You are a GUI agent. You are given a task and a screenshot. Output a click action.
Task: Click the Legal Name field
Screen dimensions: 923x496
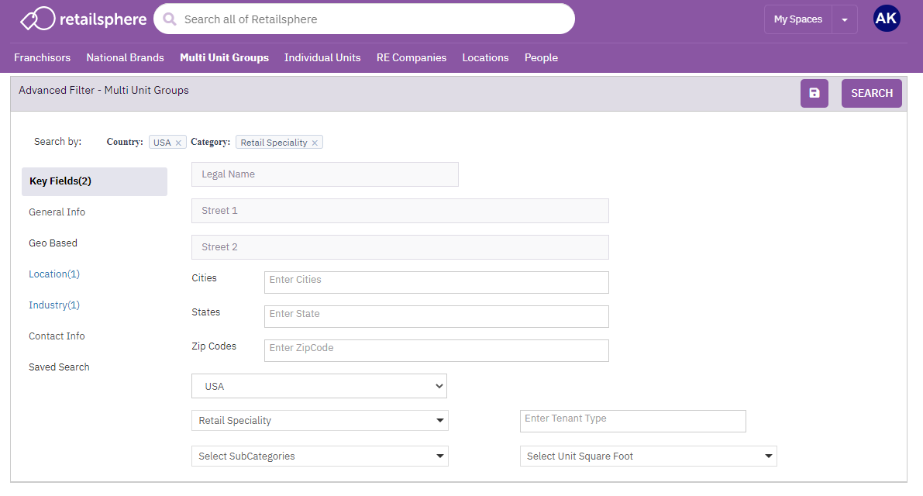coord(325,174)
